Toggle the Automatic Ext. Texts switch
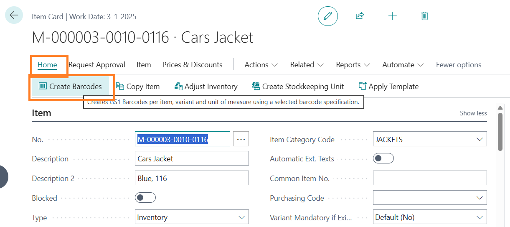The width and height of the screenshot is (510, 227). [383, 158]
